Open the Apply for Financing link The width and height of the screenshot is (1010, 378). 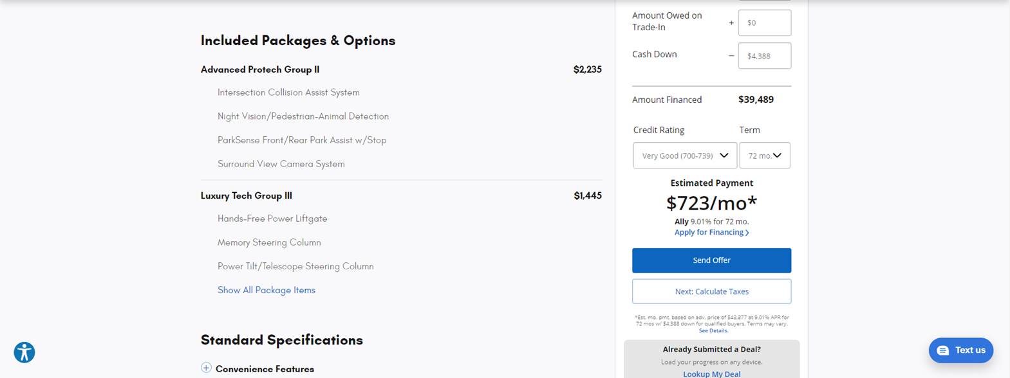(x=709, y=232)
